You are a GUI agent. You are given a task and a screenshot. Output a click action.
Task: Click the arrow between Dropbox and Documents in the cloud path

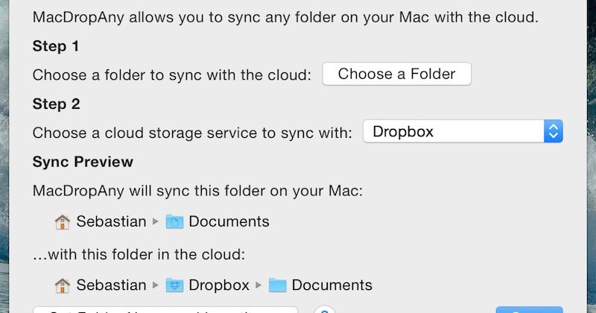point(259,285)
